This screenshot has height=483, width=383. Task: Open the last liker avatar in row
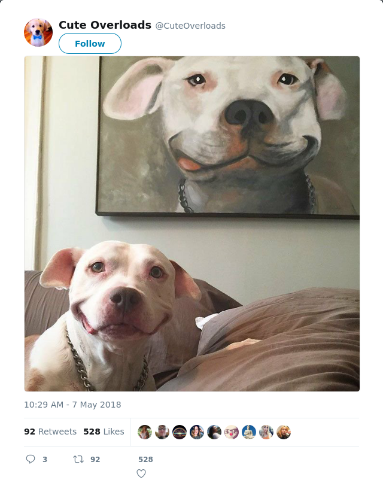(284, 432)
